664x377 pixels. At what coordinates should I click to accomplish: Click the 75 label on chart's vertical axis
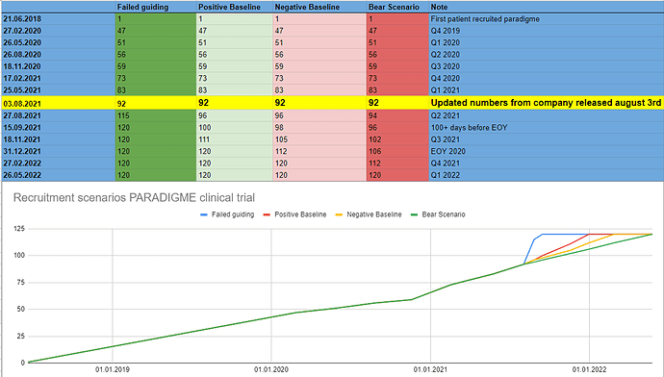(x=21, y=283)
